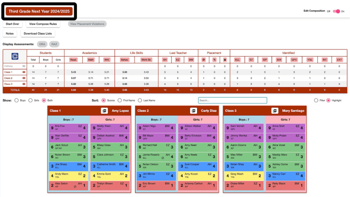Select Suki Cooper student card
Image resolution: width=350 pixels, height=197 pixels.
(x=198, y=167)
